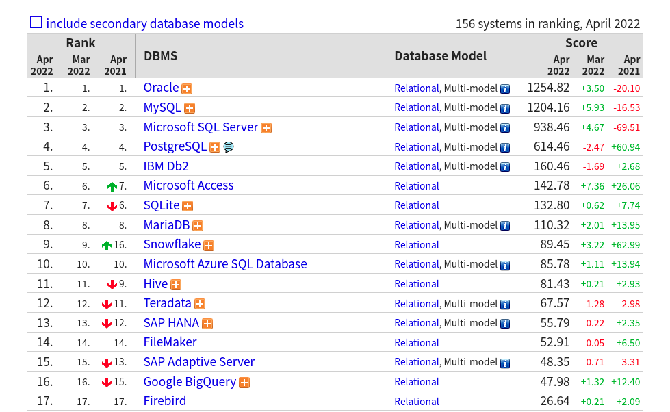Click the Relational link in the Firebird row
The height and width of the screenshot is (412, 670).
(x=417, y=402)
